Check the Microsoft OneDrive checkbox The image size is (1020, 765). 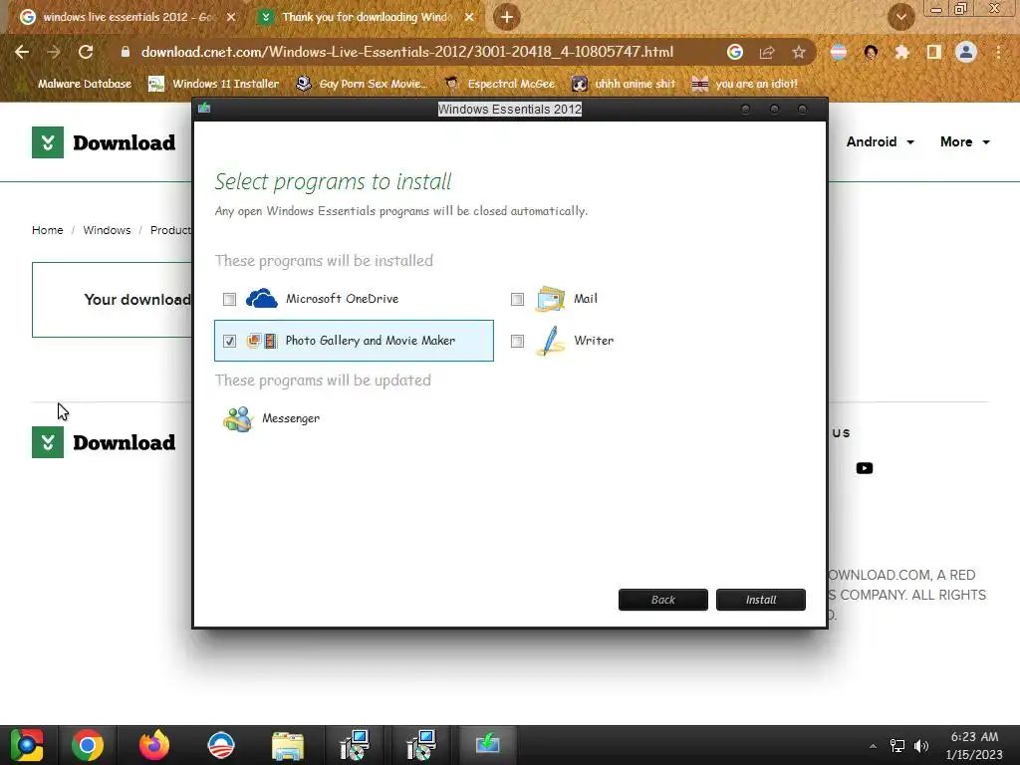point(229,299)
